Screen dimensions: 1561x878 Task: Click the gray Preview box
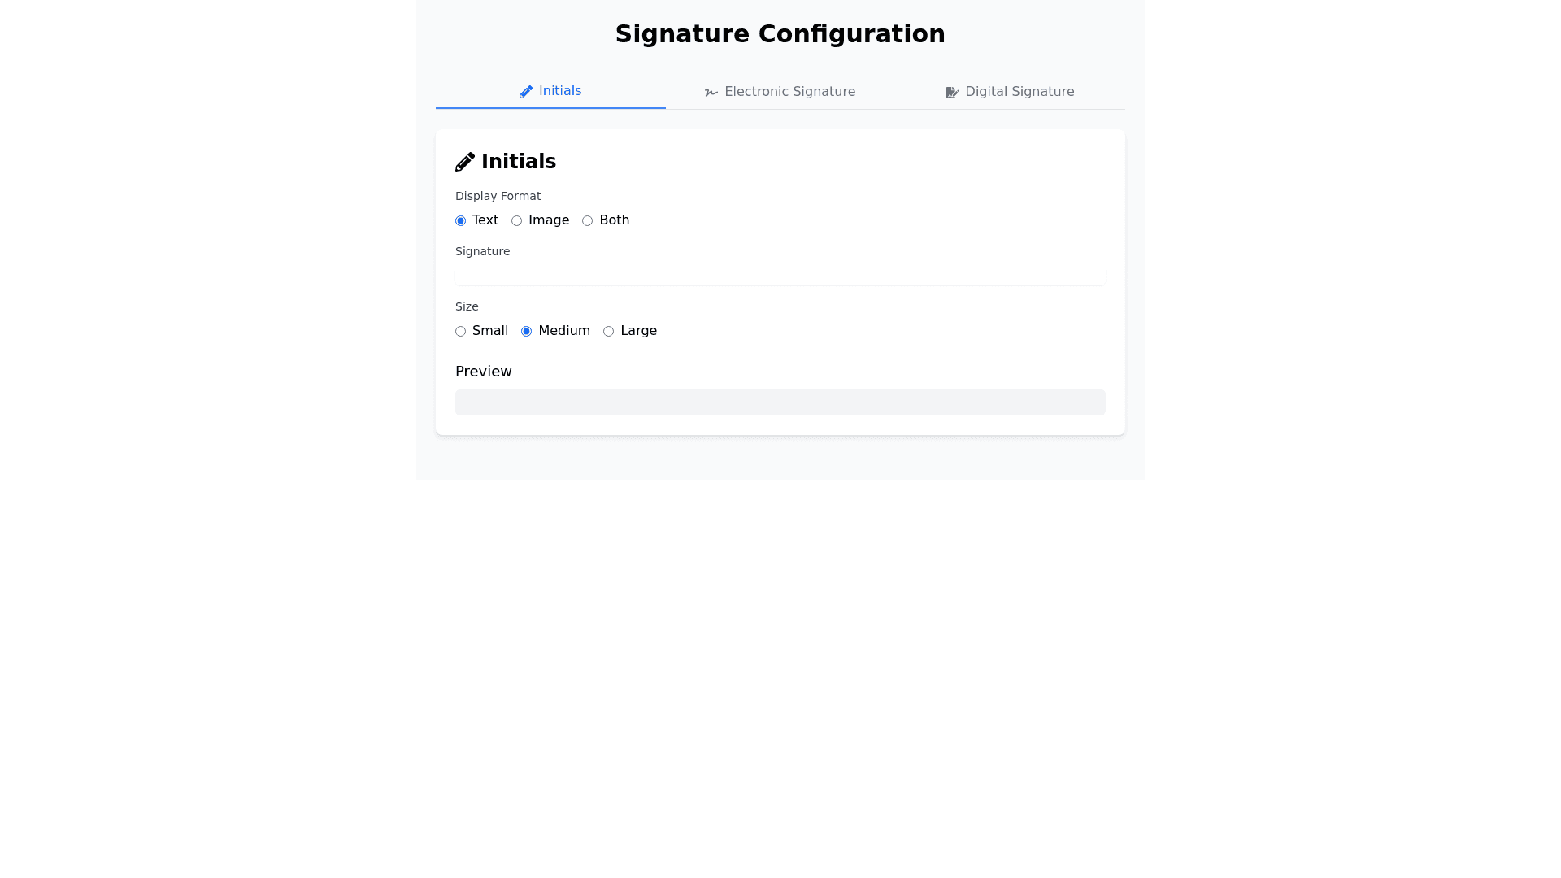(x=780, y=402)
